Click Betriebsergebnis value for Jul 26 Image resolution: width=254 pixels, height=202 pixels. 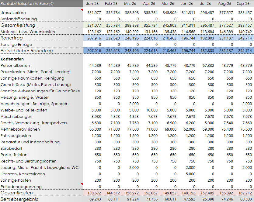[x=207, y=199]
